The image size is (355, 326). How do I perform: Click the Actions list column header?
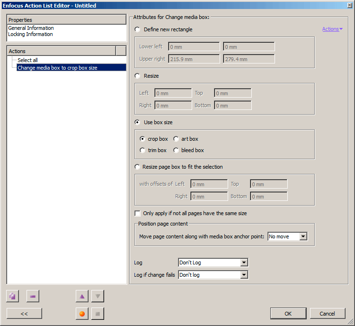(62, 51)
